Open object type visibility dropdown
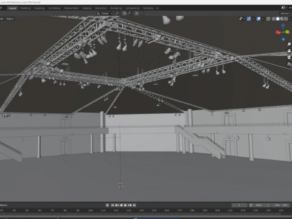The image size is (292, 219). click(x=242, y=19)
